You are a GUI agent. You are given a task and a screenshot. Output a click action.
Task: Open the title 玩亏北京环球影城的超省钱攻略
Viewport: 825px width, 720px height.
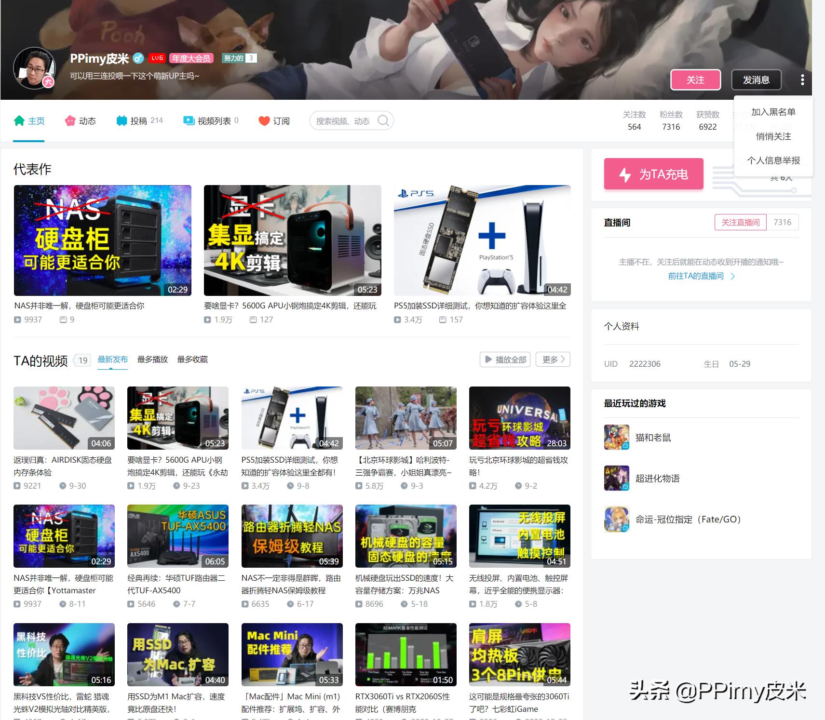coord(518,467)
